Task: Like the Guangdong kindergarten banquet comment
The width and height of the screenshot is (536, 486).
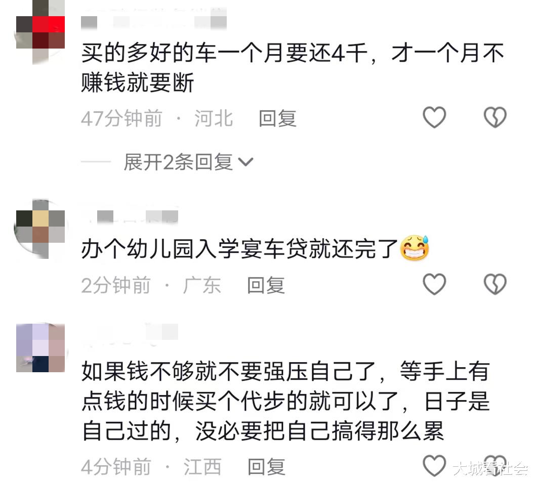Action: click(434, 284)
